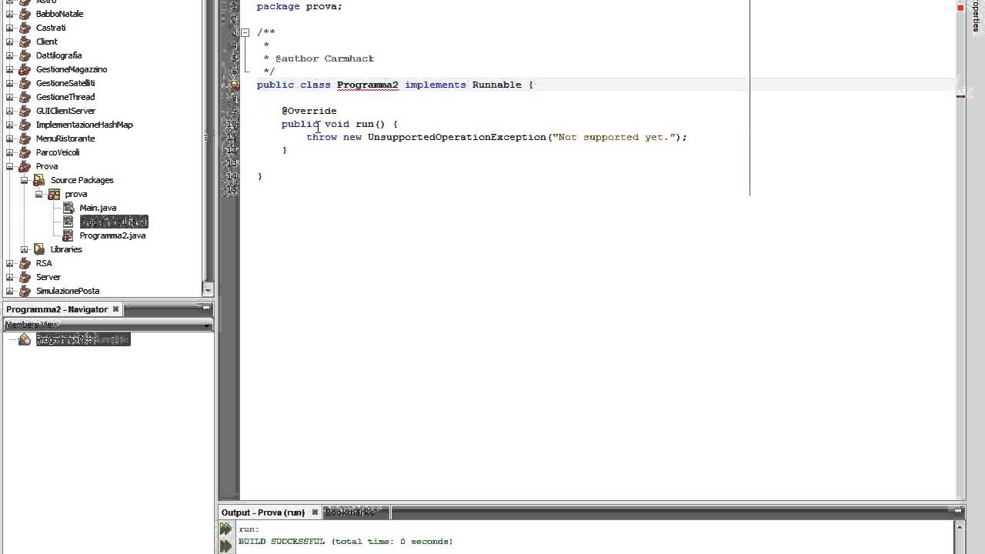985x554 pixels.
Task: Select Programma2 :: Runnable node in Navigator
Action: (x=82, y=339)
